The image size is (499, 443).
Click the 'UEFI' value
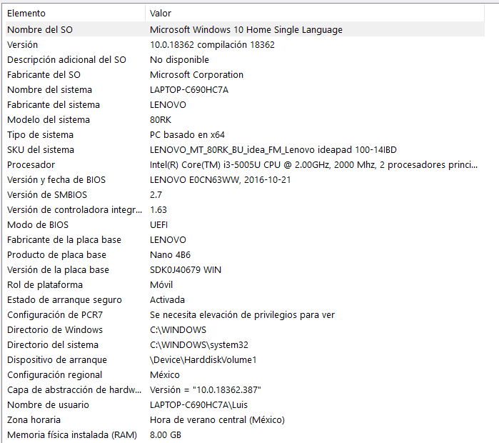[x=158, y=224]
